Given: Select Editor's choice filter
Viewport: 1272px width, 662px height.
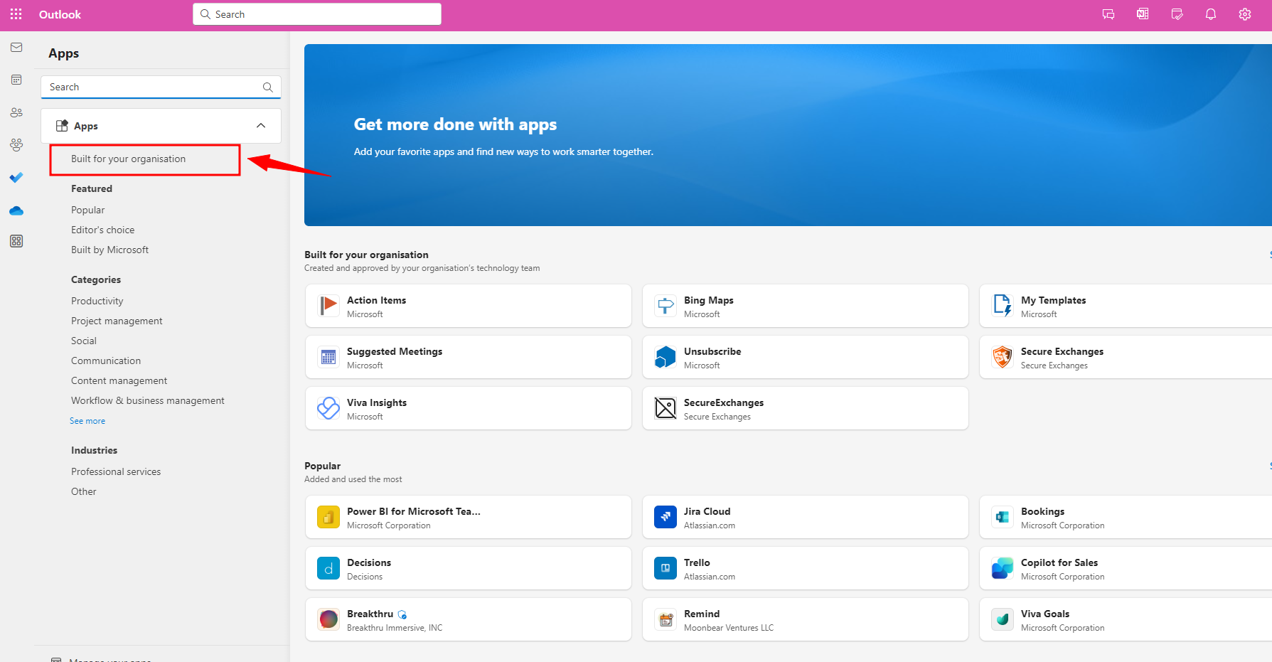Looking at the screenshot, I should pos(102,230).
